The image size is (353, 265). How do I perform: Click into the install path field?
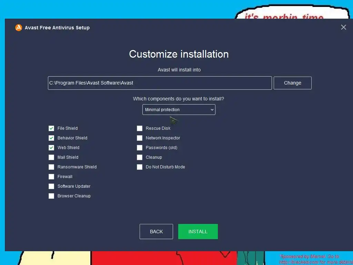(160, 83)
